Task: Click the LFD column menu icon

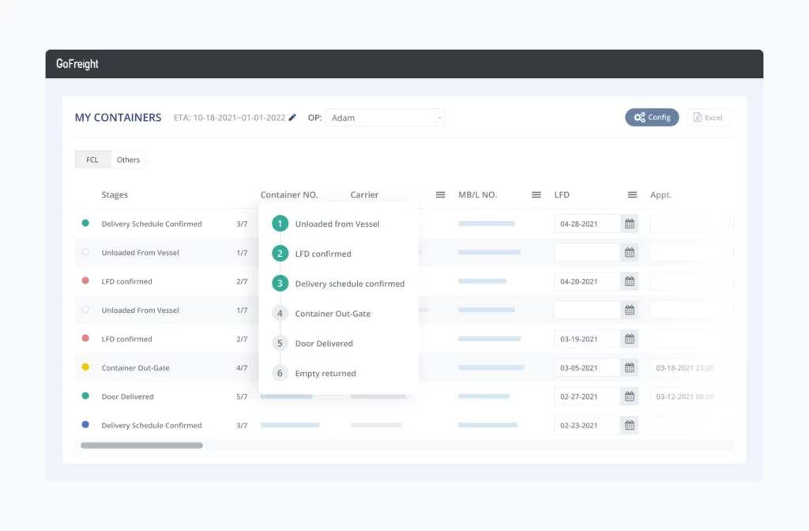Action: coord(632,195)
